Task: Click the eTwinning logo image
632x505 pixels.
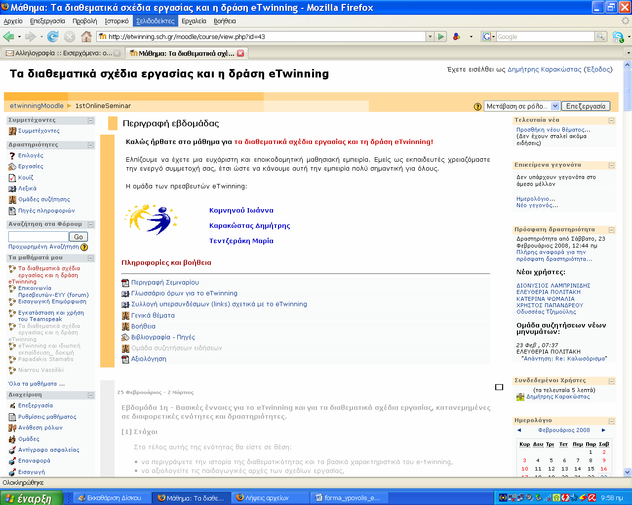Action: [x=152, y=219]
